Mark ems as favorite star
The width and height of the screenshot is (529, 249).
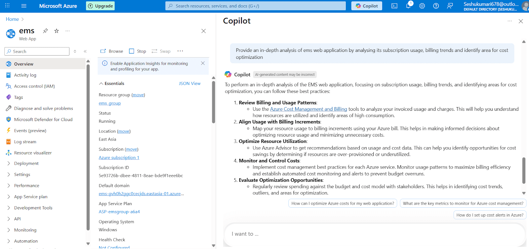[57, 31]
